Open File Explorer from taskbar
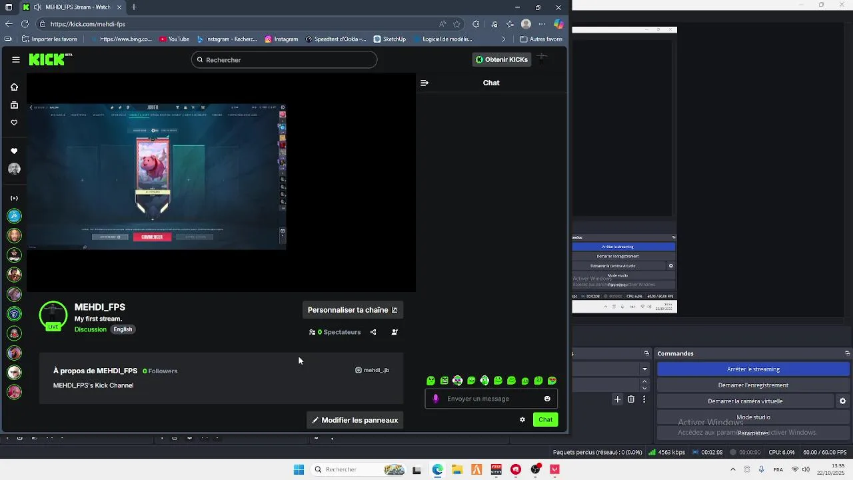The height and width of the screenshot is (480, 853). pos(456,470)
